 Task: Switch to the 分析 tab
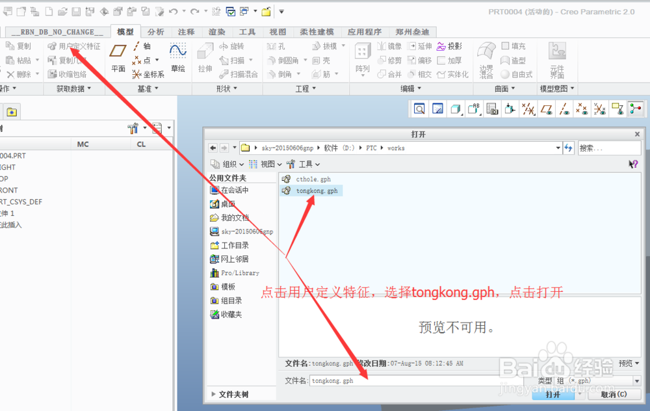[x=156, y=32]
